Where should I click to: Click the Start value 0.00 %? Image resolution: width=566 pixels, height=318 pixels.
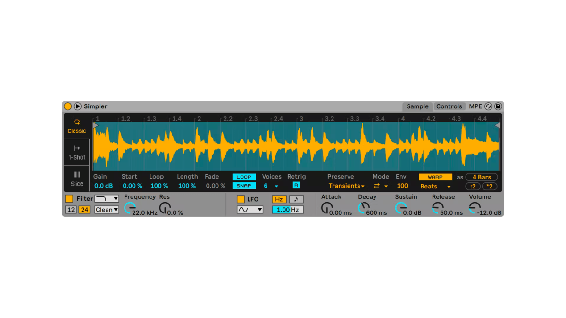[132, 186]
